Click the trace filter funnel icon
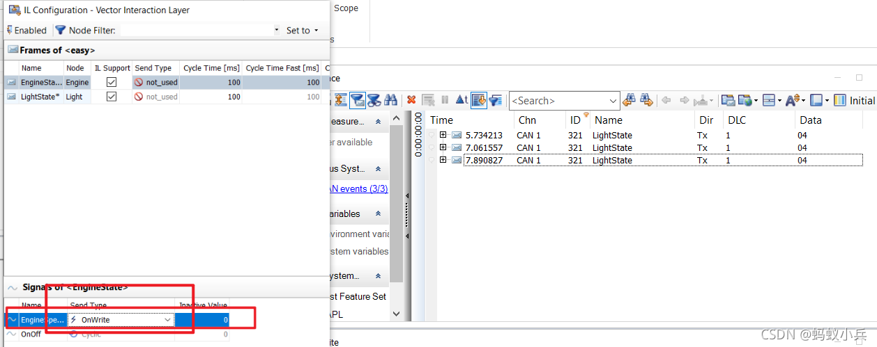Screen dimensions: 877x347 point(496,100)
